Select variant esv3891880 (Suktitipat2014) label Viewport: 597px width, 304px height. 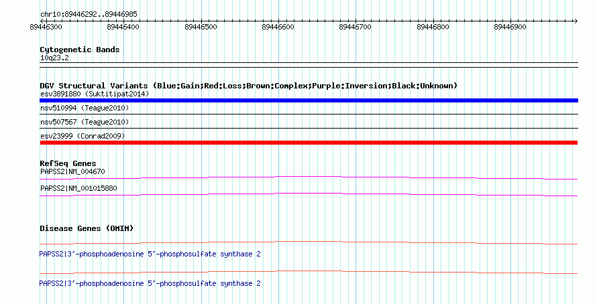95,94
